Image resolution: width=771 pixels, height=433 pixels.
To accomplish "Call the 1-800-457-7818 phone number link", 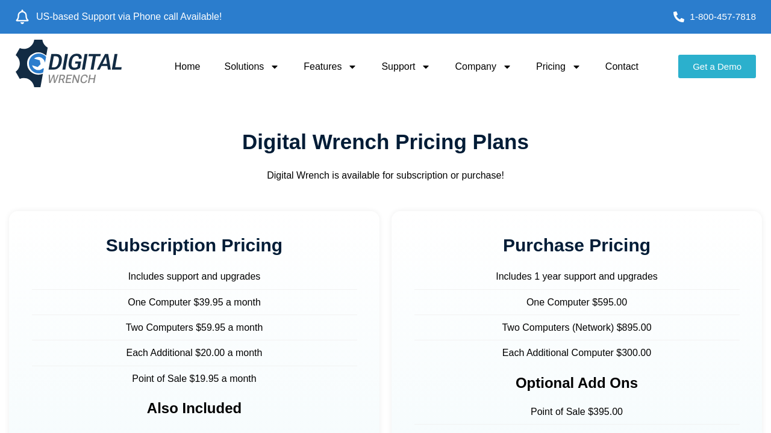I will click(722, 17).
